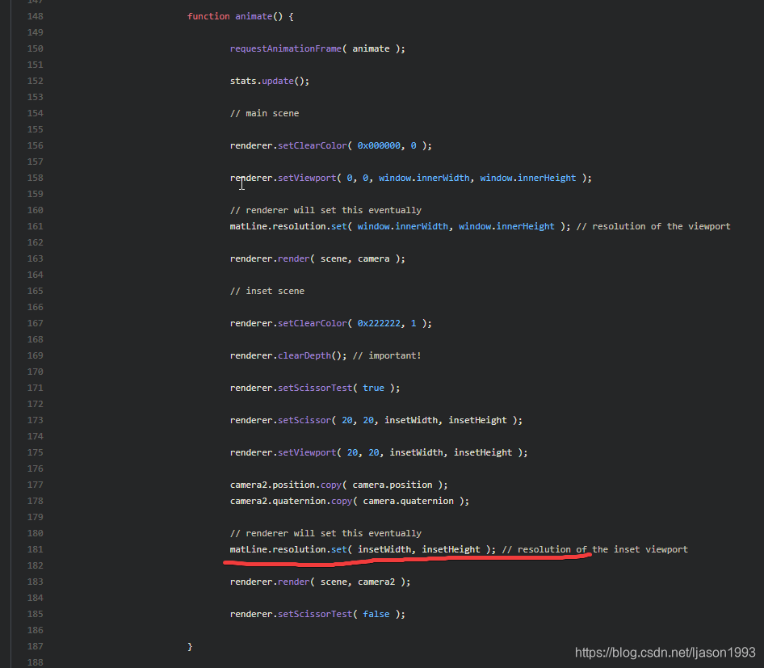Viewport: 764px width, 668px height.
Task: Click renderer.setScissorTest( false ) line
Action: point(317,613)
